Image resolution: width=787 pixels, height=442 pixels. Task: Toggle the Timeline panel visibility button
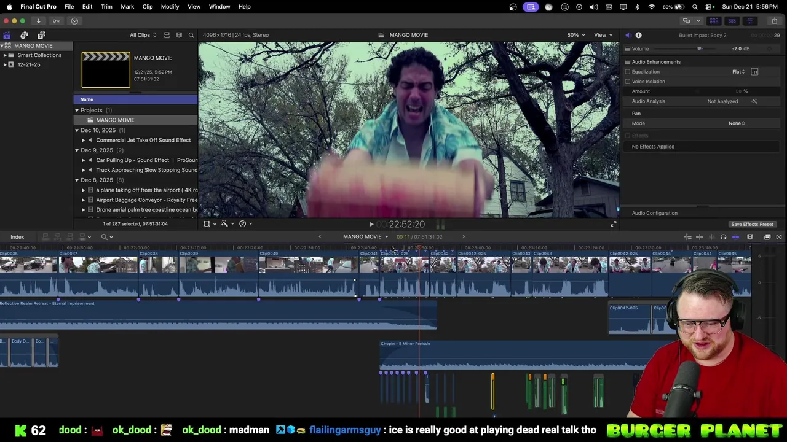coord(732,21)
